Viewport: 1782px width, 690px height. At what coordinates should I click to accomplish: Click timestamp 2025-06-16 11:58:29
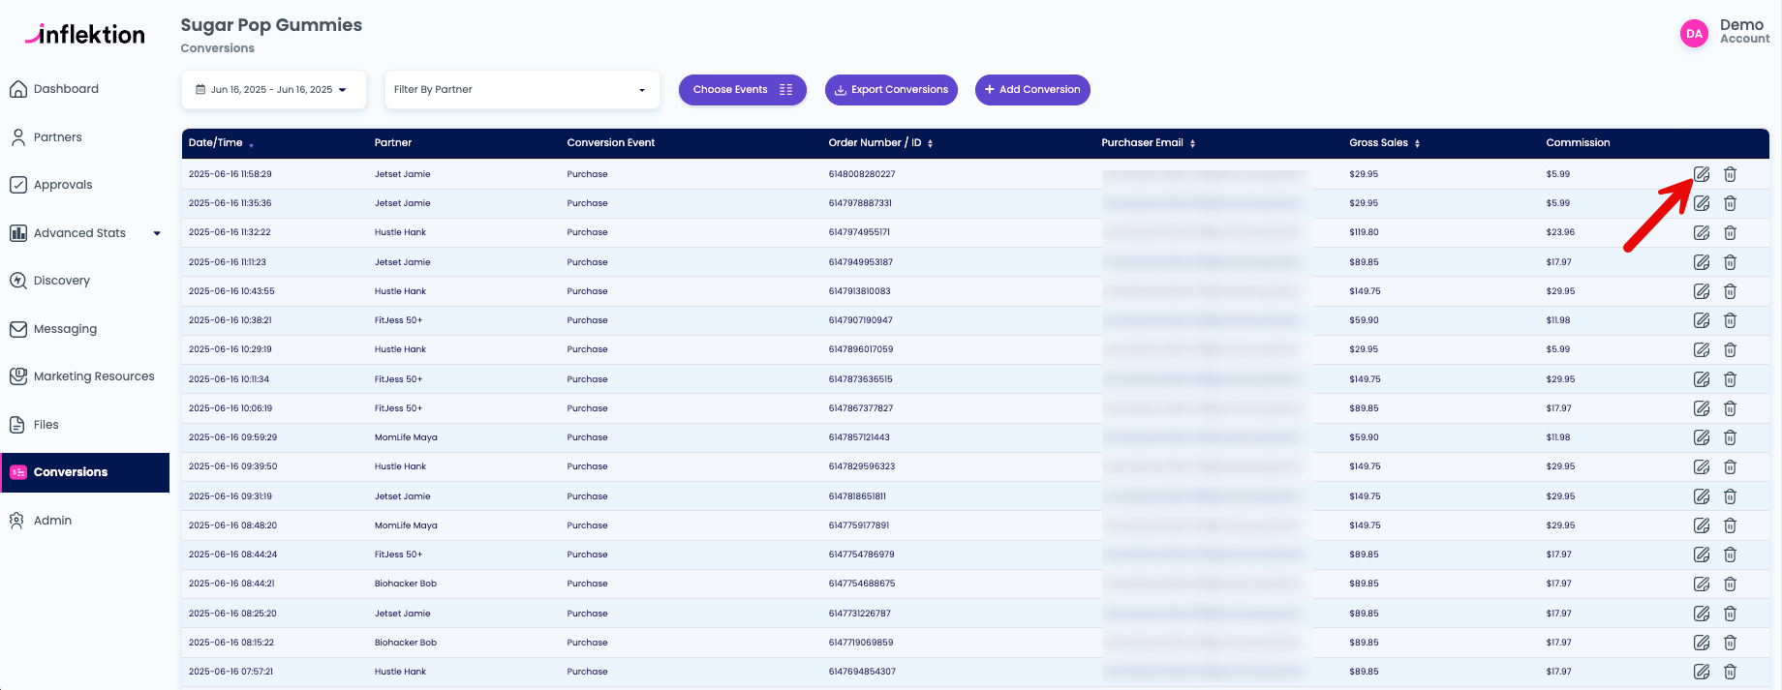tap(230, 174)
